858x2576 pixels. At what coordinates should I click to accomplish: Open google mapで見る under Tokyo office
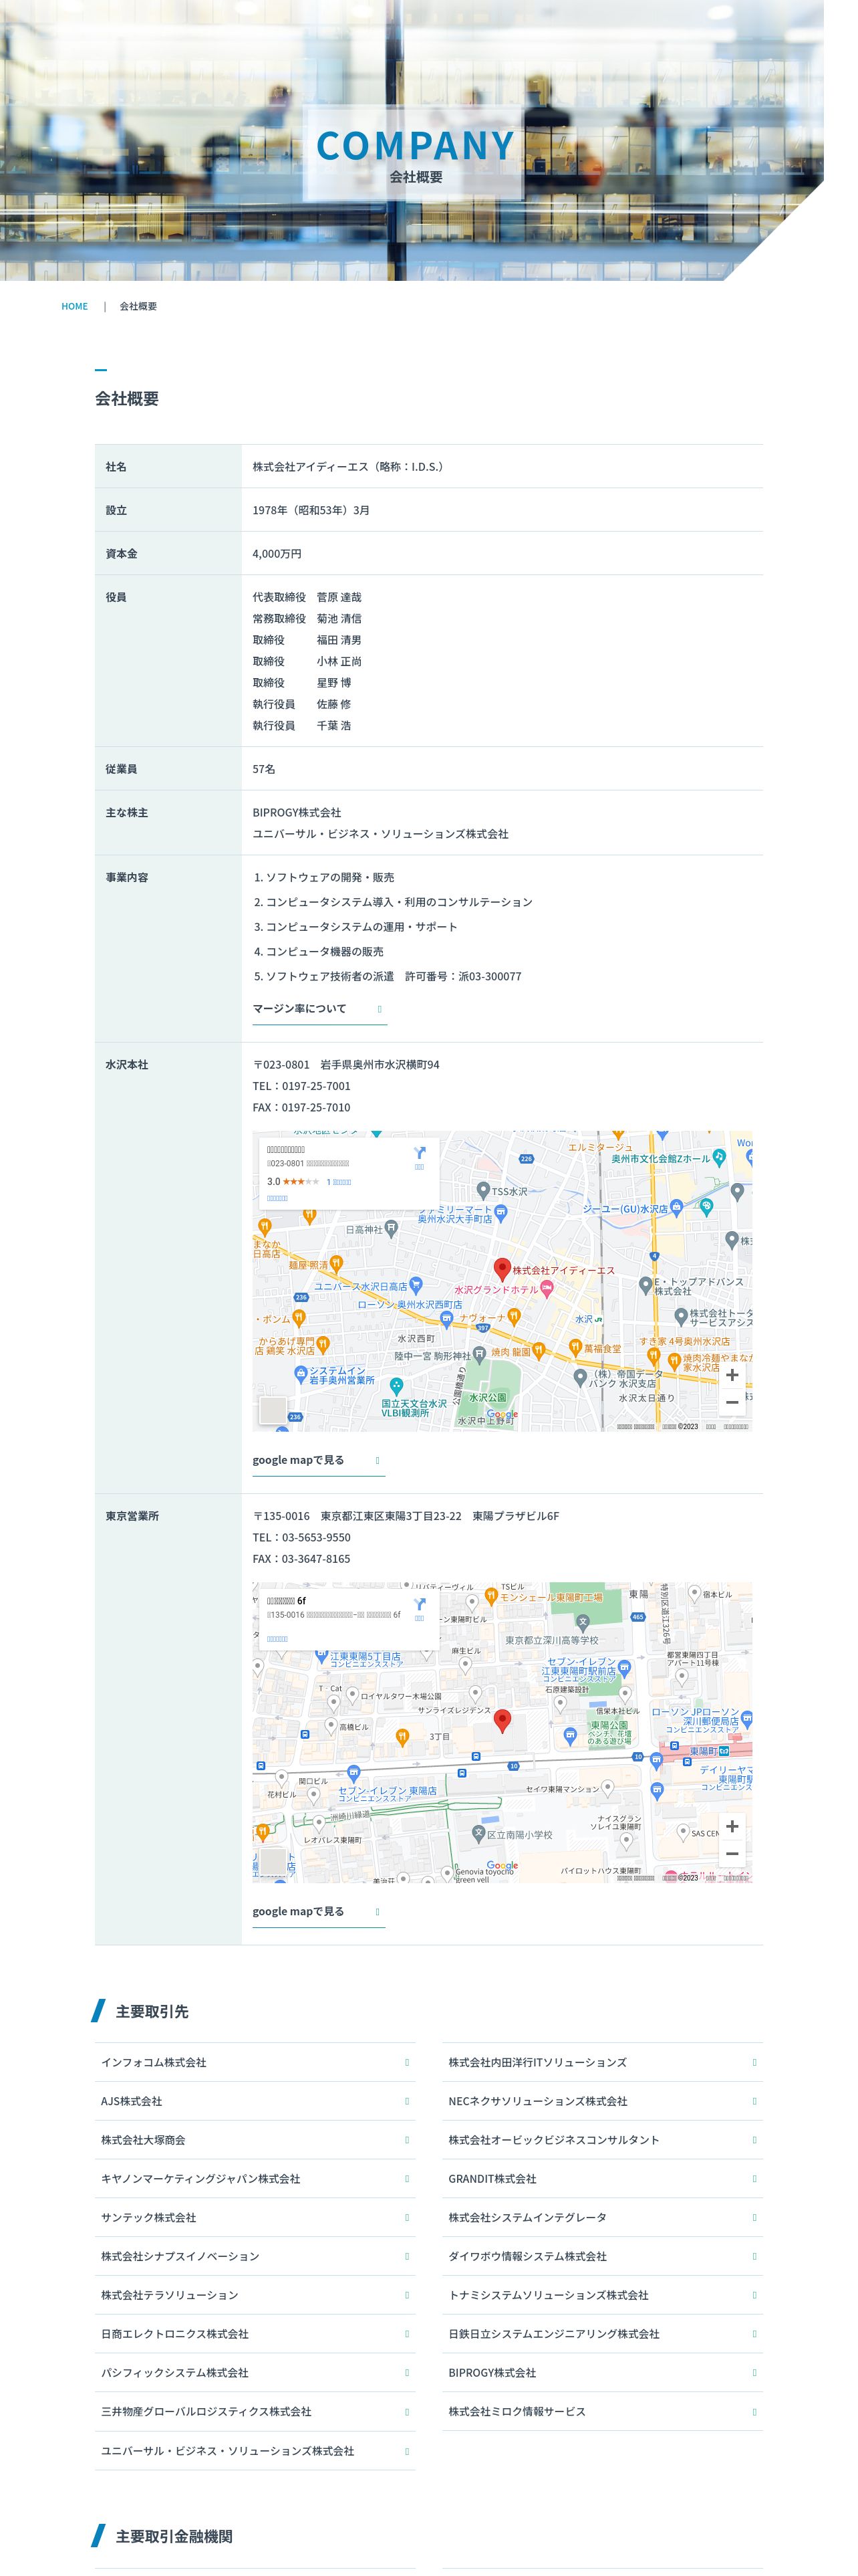(319, 1911)
